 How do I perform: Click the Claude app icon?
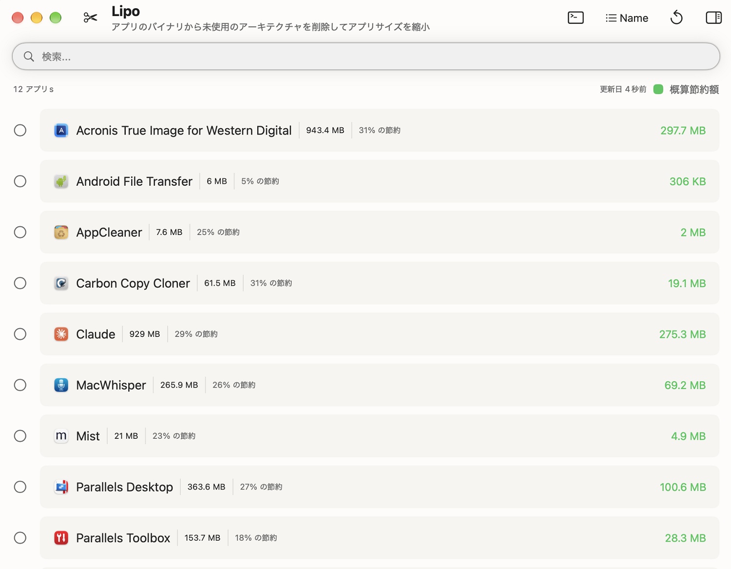pos(61,334)
